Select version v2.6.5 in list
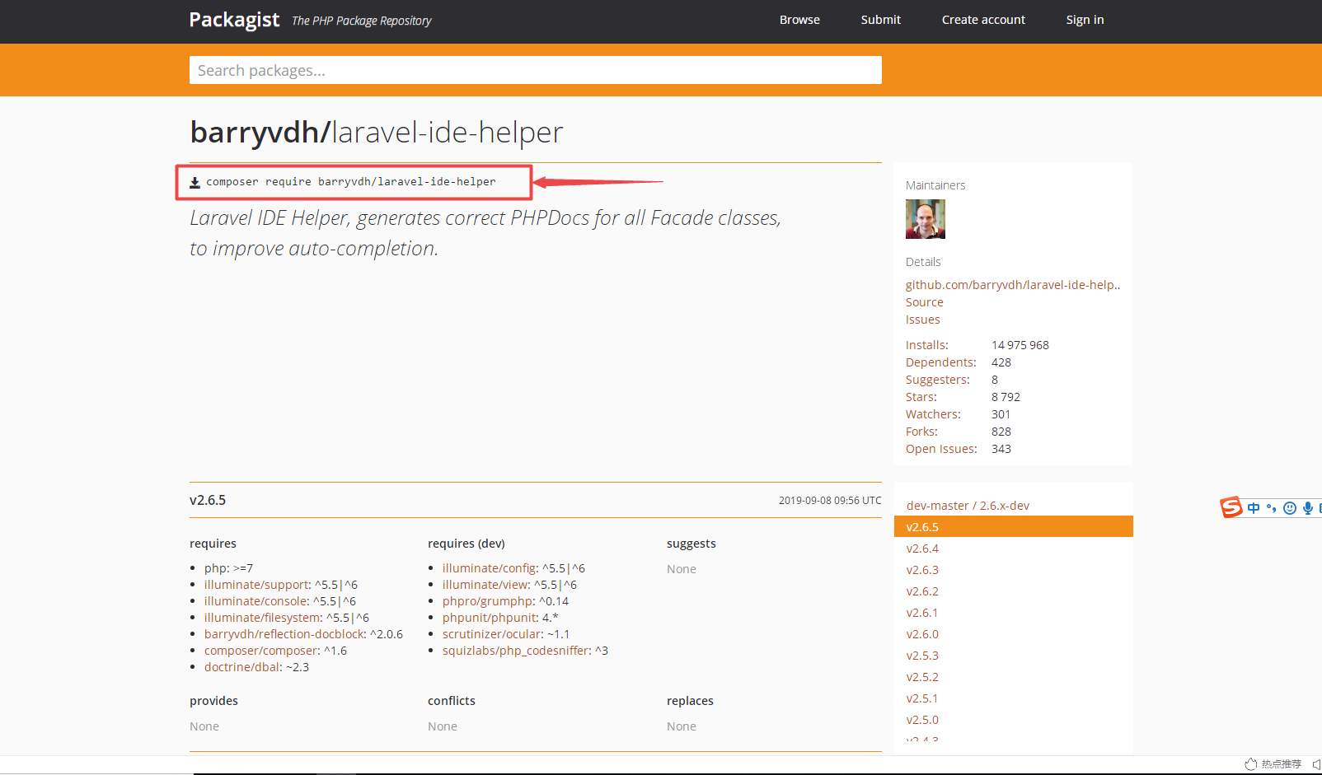 pyautogui.click(x=1014, y=527)
